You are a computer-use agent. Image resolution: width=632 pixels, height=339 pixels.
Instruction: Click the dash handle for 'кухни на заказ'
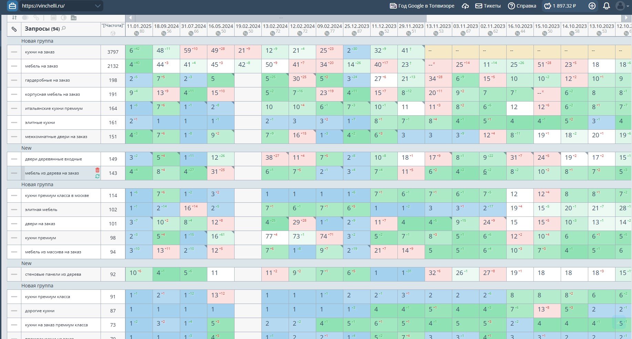(x=14, y=52)
